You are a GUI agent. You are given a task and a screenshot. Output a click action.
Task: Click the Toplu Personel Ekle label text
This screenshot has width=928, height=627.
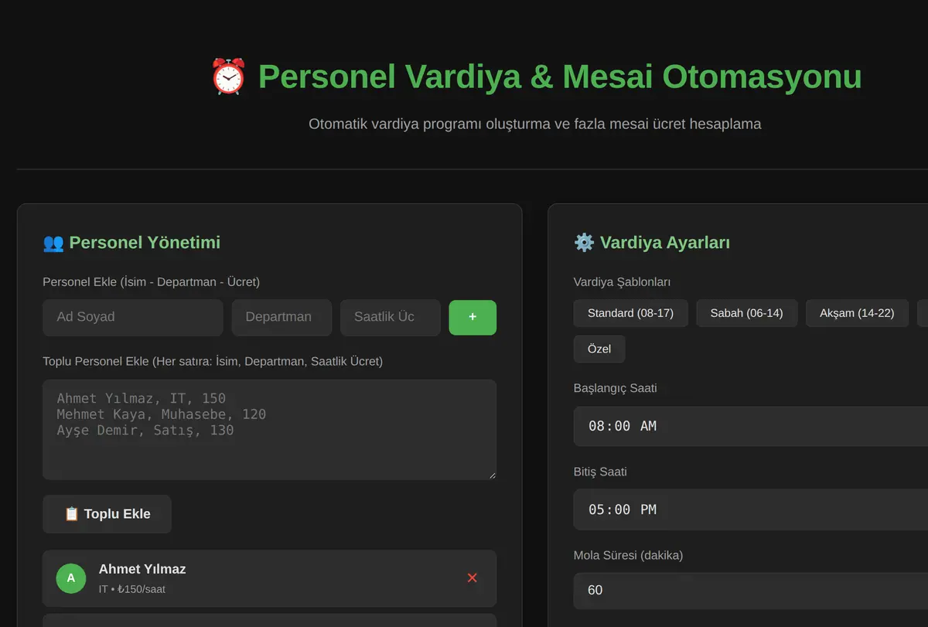click(213, 361)
